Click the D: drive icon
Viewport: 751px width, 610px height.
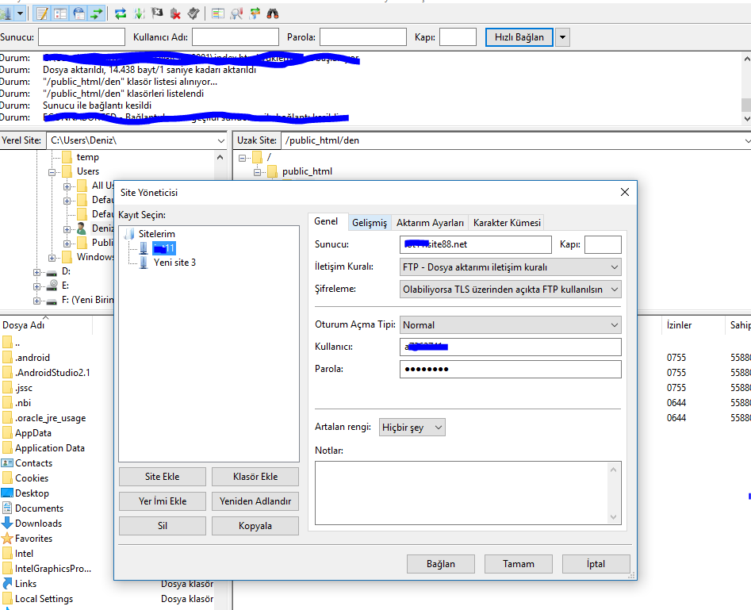click(x=52, y=272)
